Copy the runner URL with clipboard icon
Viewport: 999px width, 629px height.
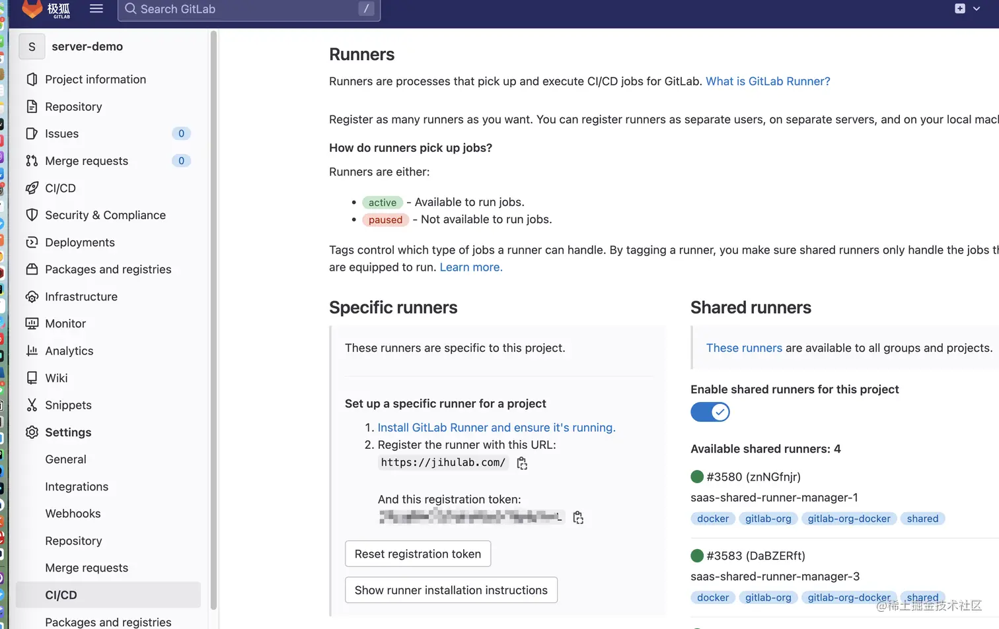[522, 463]
